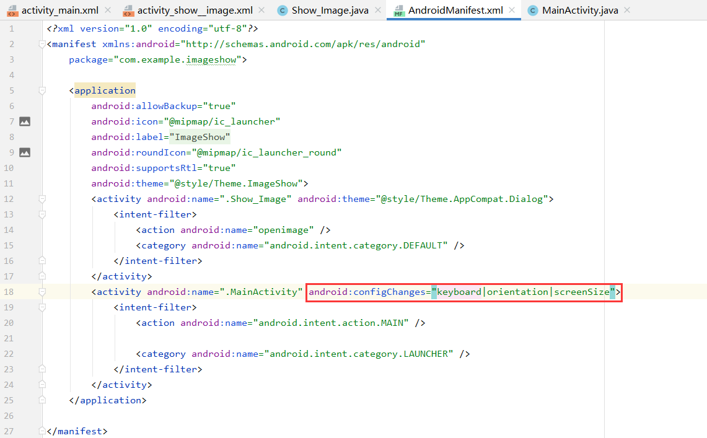Screen dimensions: 707x438
Task: Click the "@style/Theme.ImageShow" theme value
Action: pos(236,183)
